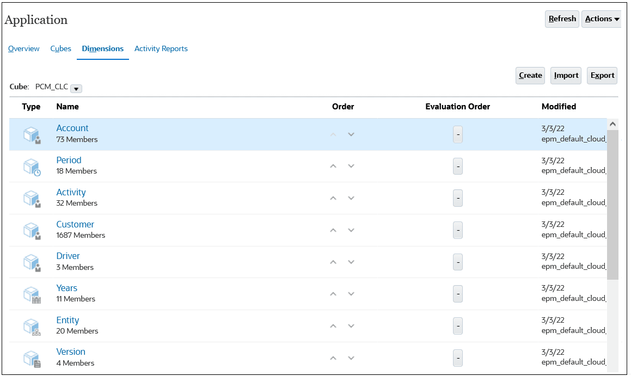
Task: Click the Driver dimension cube icon
Action: (x=31, y=262)
